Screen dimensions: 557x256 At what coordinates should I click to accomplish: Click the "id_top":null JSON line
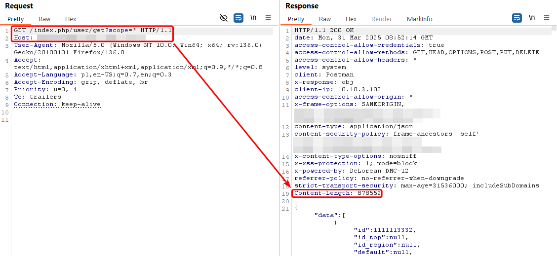point(381,237)
